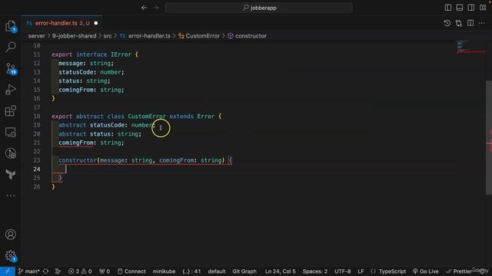492x276 pixels.
Task: Click the minikube context item
Action: [x=164, y=271]
